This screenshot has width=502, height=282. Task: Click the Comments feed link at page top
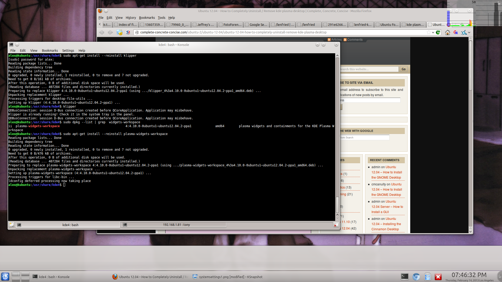(355, 40)
